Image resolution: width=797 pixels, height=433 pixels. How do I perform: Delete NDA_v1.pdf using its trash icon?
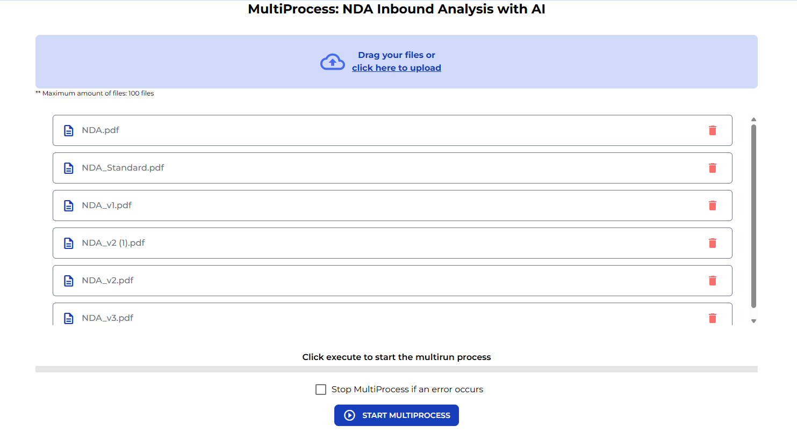click(x=713, y=206)
